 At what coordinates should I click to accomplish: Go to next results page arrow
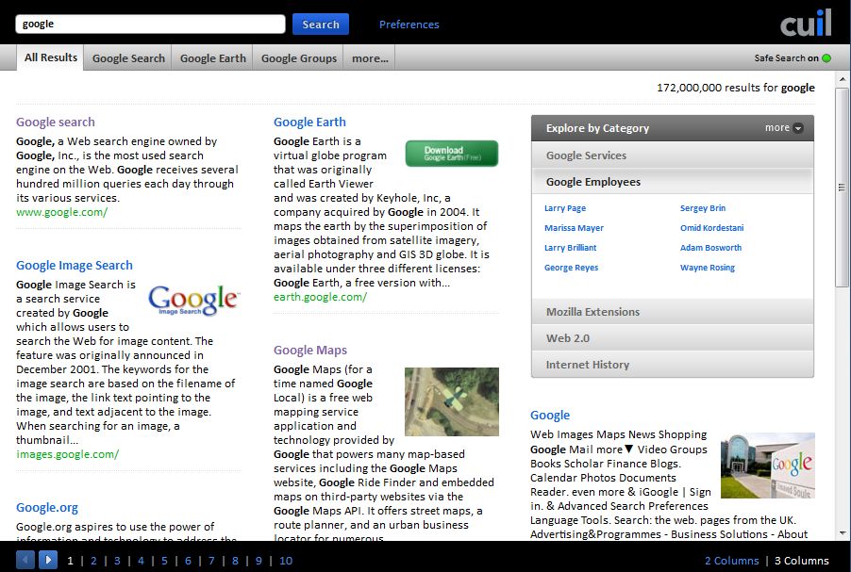(x=48, y=560)
